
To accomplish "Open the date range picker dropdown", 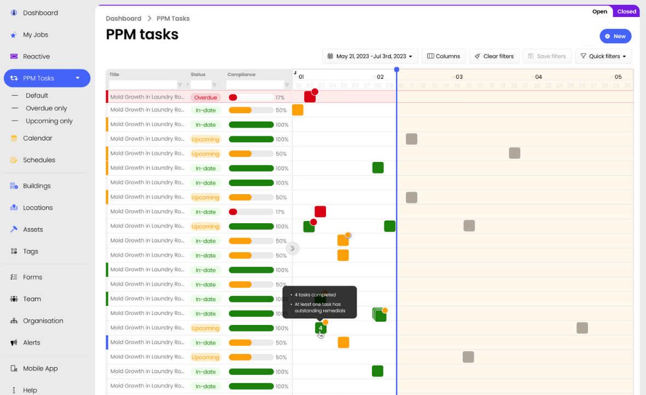I will [370, 56].
